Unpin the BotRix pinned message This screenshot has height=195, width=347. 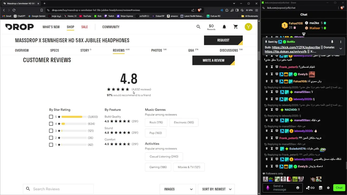332,42
